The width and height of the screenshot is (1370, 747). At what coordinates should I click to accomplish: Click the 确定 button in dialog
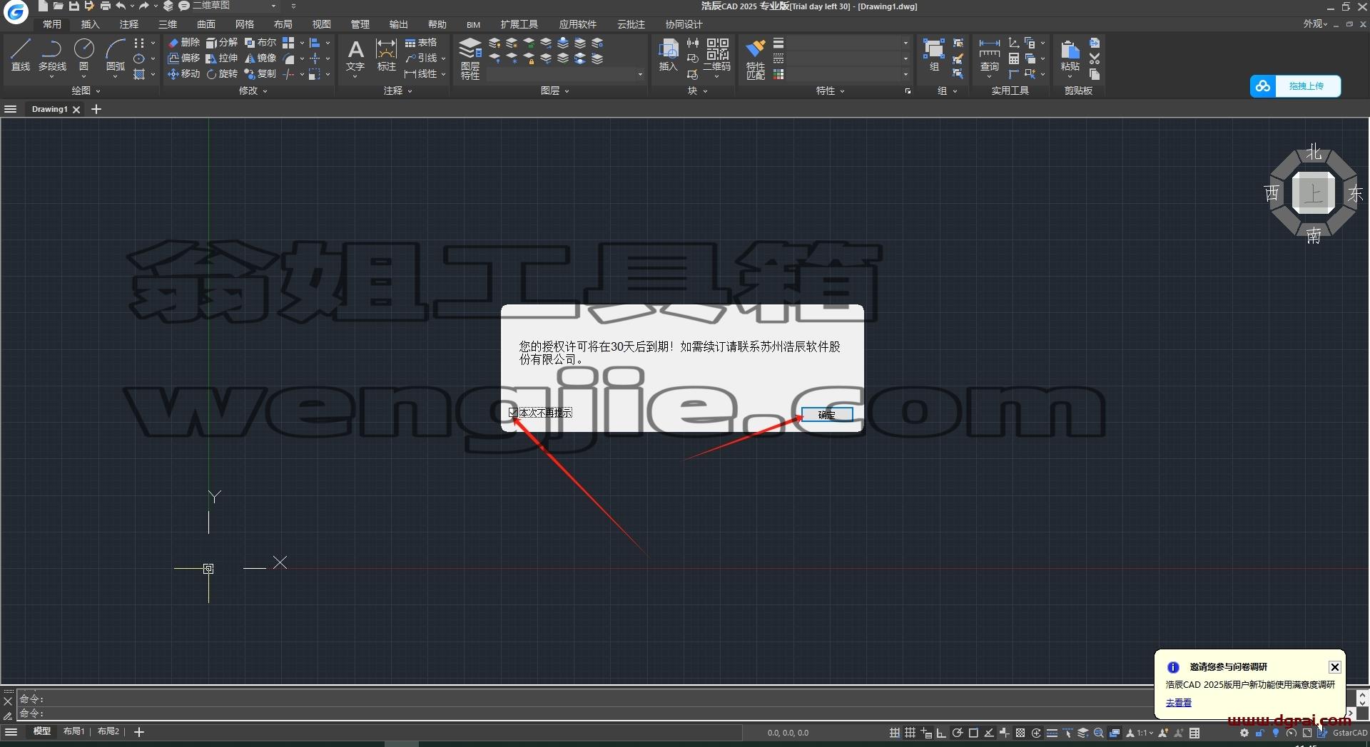tap(826, 415)
